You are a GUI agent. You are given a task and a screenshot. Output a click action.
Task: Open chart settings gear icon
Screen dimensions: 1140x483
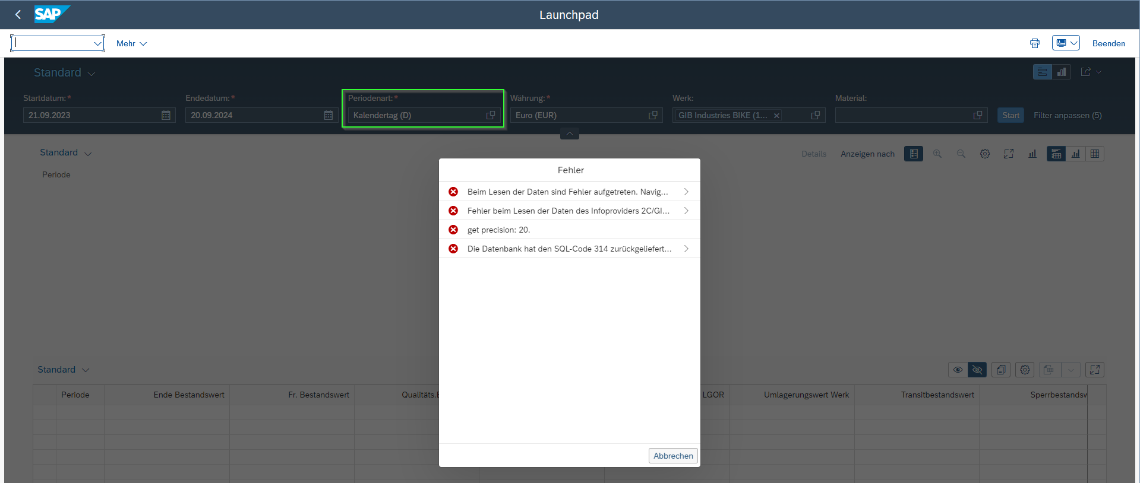[x=985, y=154]
